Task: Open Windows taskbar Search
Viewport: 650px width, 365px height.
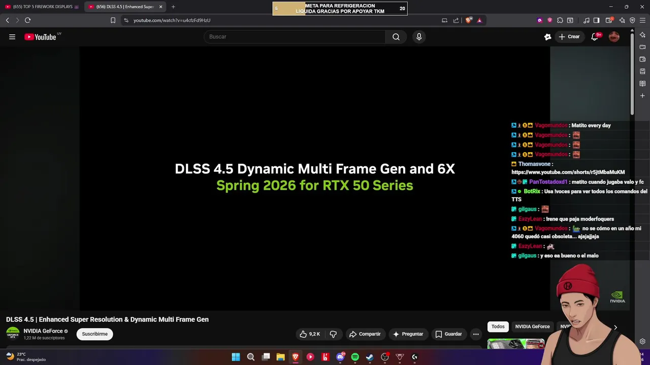Action: tap(251, 357)
